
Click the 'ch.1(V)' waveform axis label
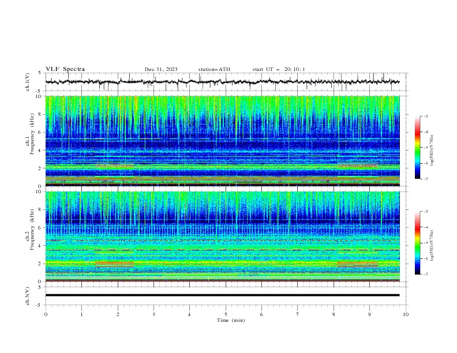coord(28,82)
